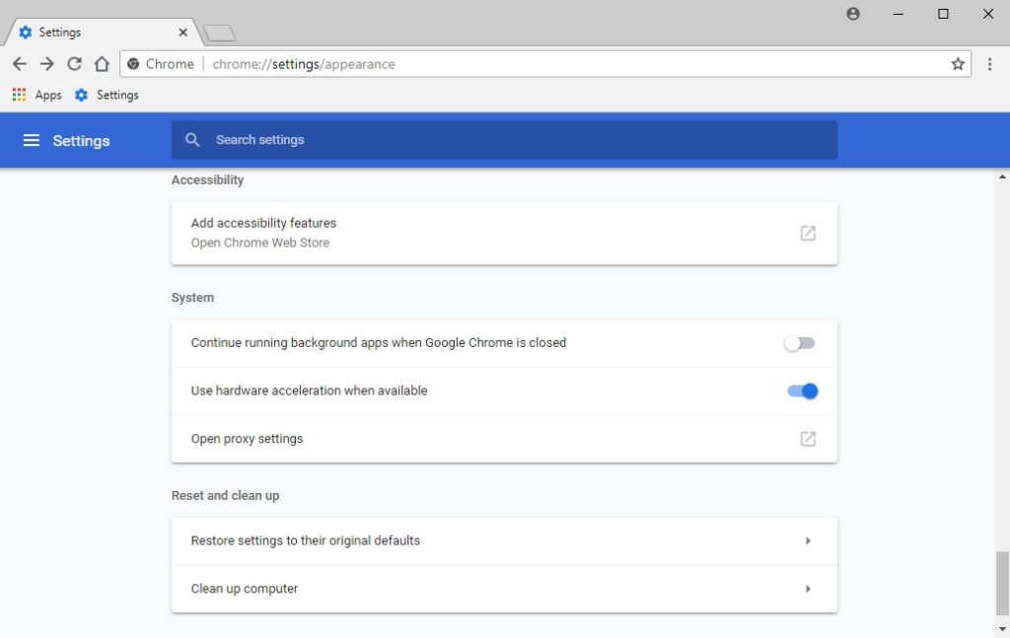This screenshot has height=638, width=1010.
Task: Click the forward navigation arrow
Action: click(x=46, y=63)
